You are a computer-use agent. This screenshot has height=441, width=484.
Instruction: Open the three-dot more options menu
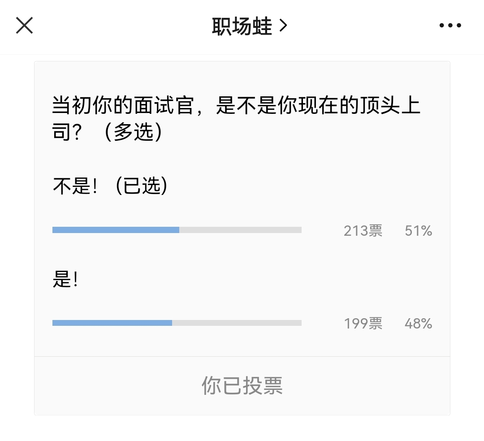coord(450,25)
